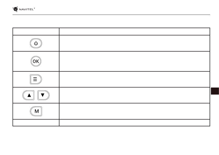Click the blank description cell beside M icon

(x=135, y=111)
